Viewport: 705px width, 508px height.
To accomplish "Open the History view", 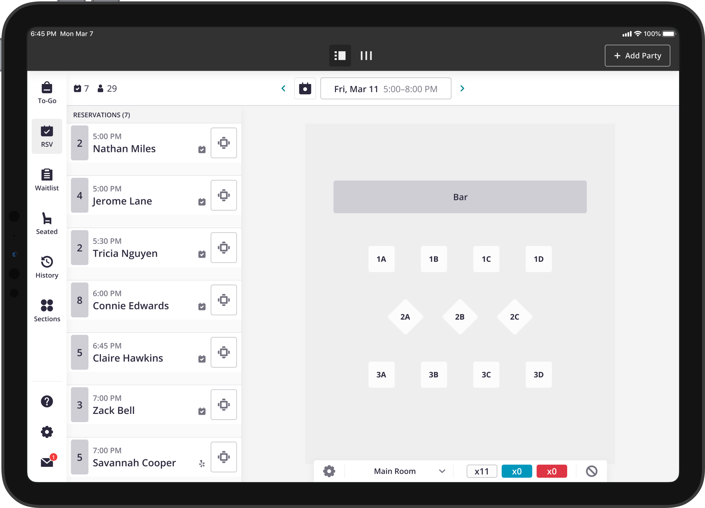I will pyautogui.click(x=47, y=266).
